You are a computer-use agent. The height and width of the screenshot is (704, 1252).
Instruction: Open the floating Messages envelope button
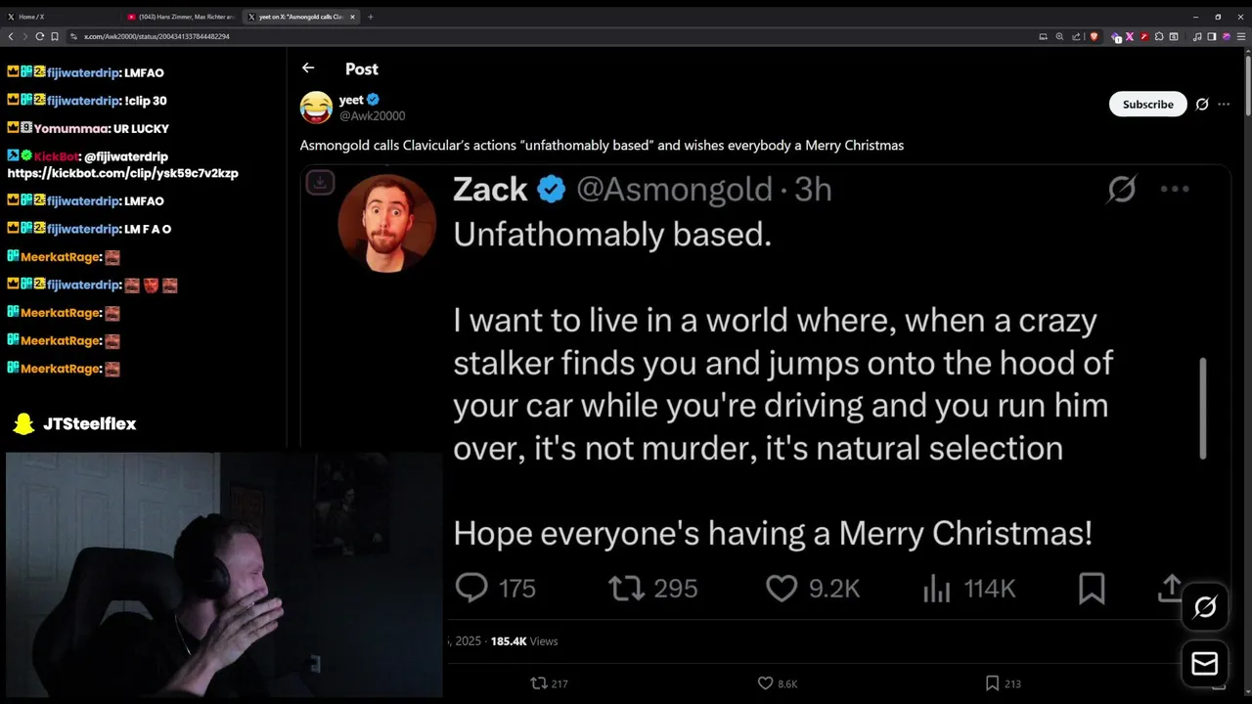[1205, 664]
